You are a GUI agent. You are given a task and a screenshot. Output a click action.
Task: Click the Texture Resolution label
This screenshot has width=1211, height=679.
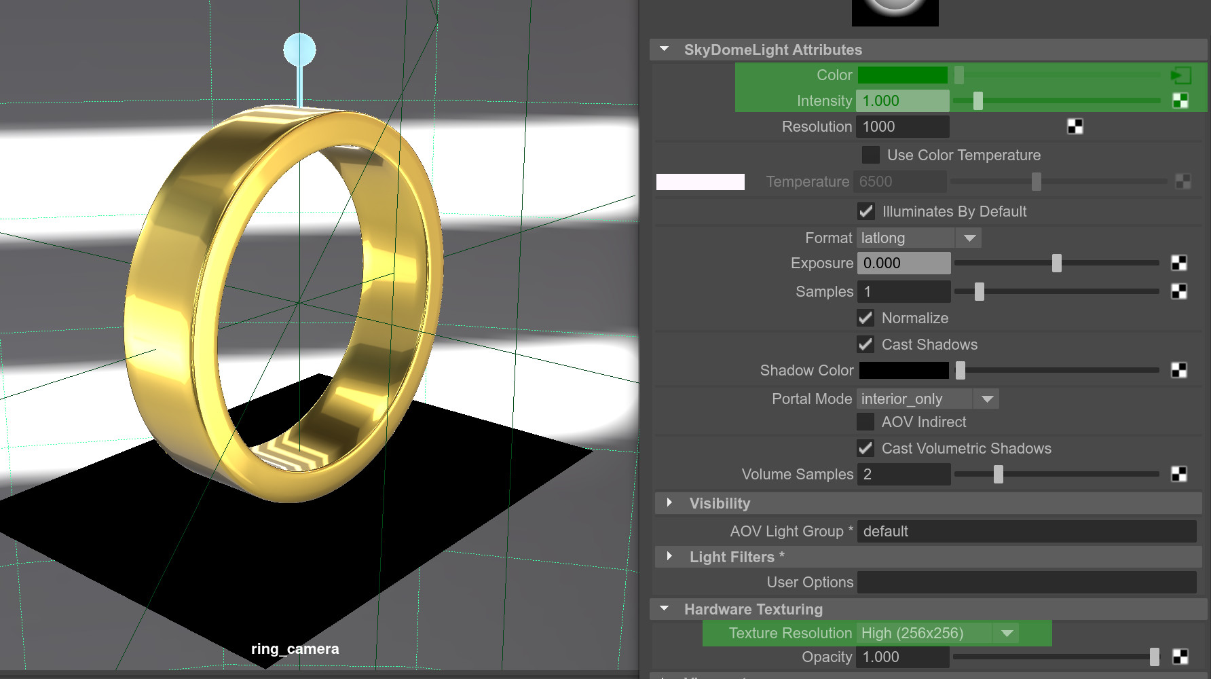[x=790, y=633]
